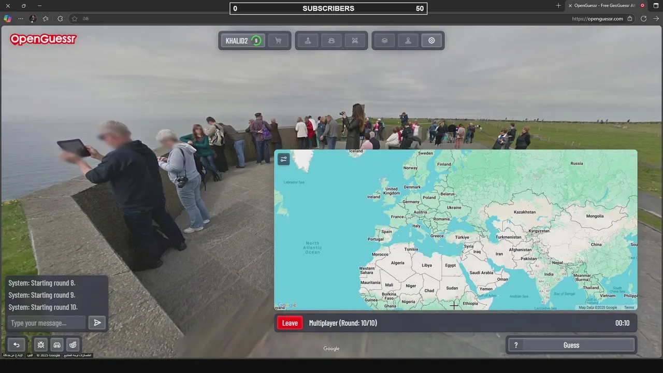
Task: Open the Reddit icon link
Action: coord(73,345)
